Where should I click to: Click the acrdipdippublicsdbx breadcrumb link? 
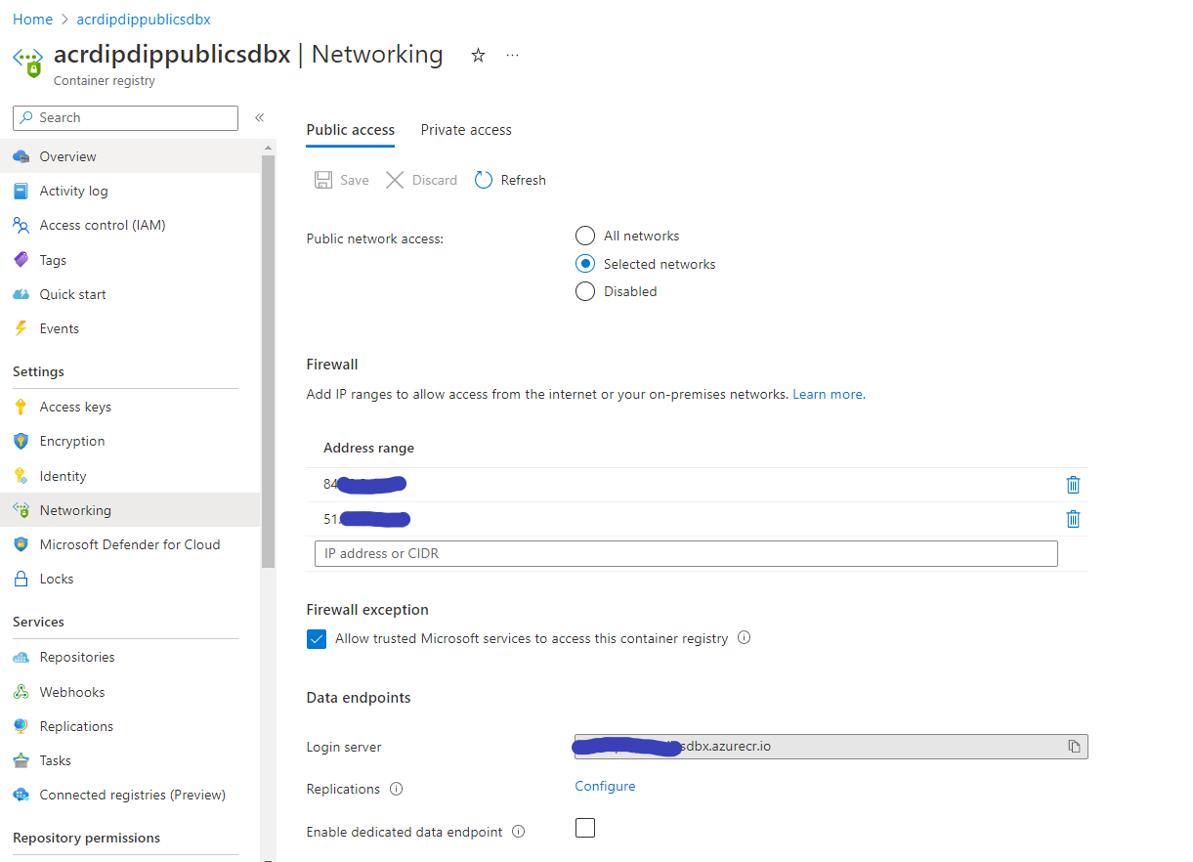pos(144,19)
